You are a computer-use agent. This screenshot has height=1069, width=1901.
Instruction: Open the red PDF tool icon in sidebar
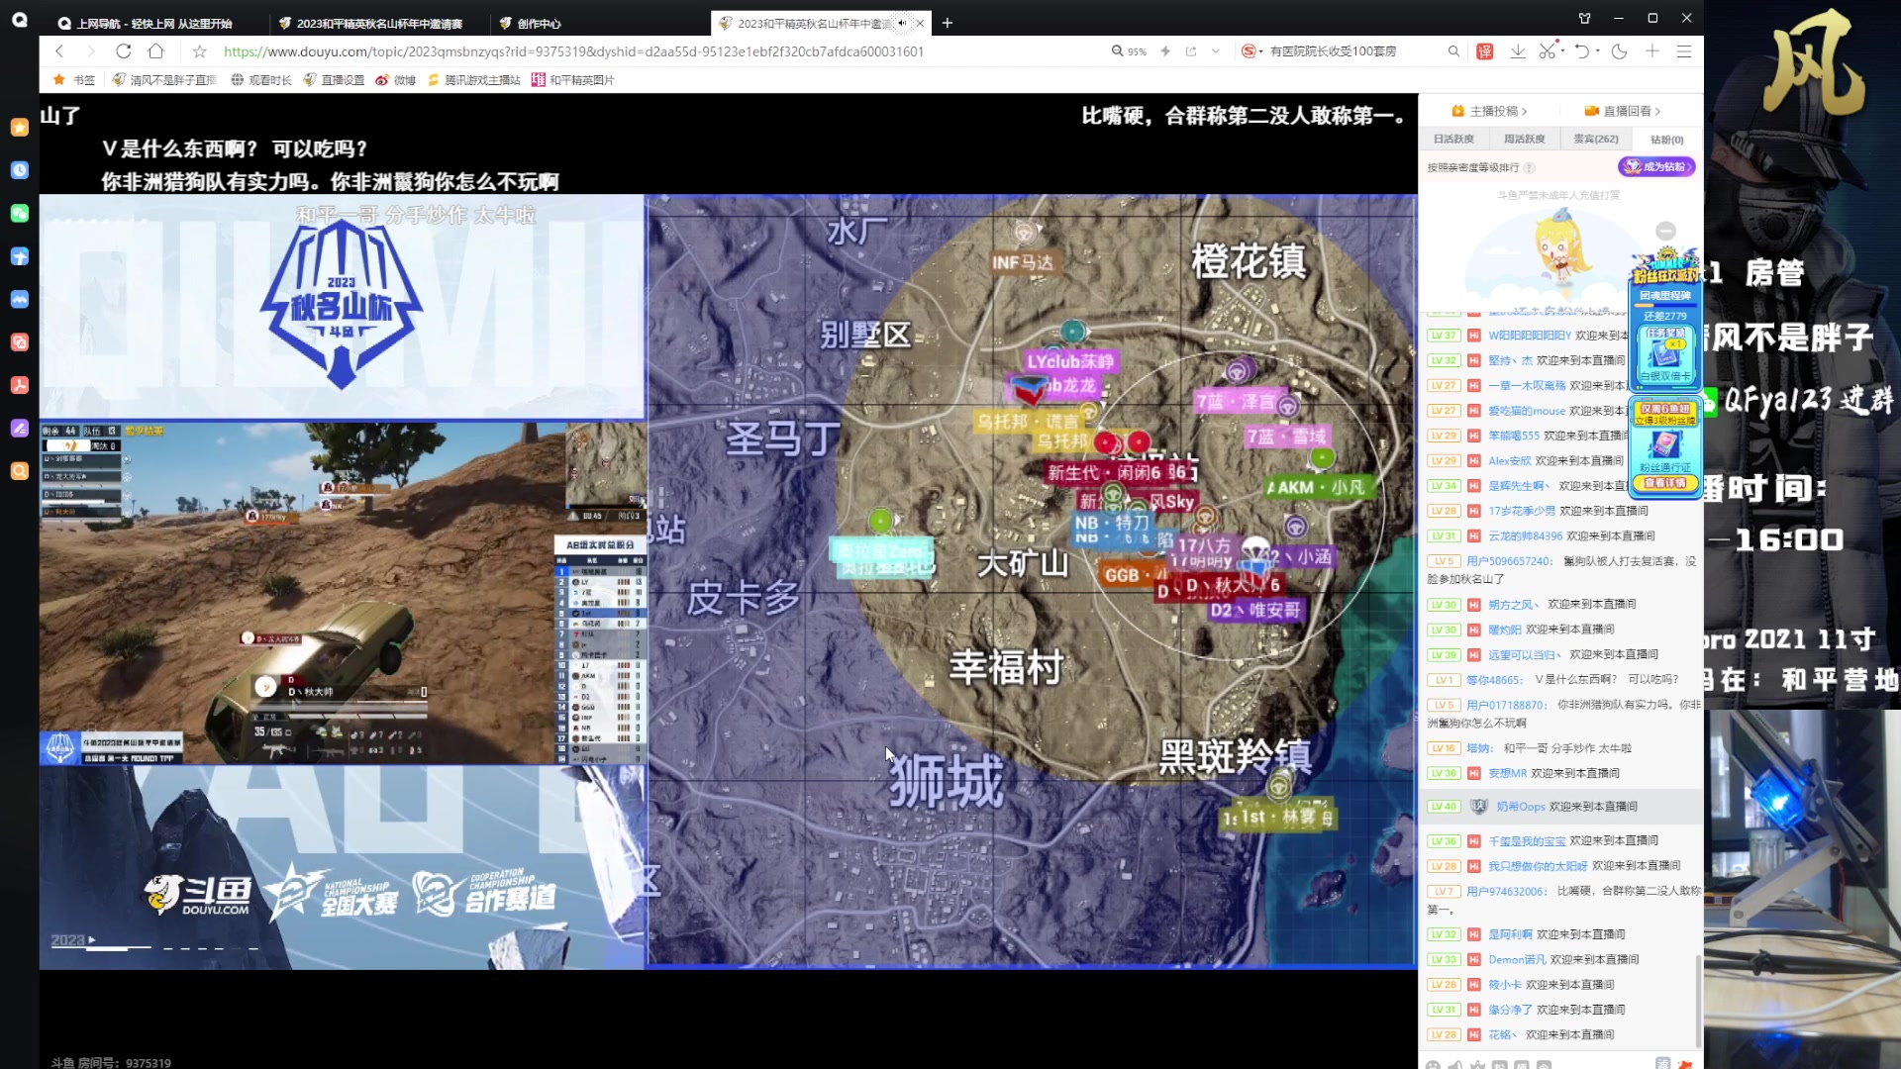point(20,385)
